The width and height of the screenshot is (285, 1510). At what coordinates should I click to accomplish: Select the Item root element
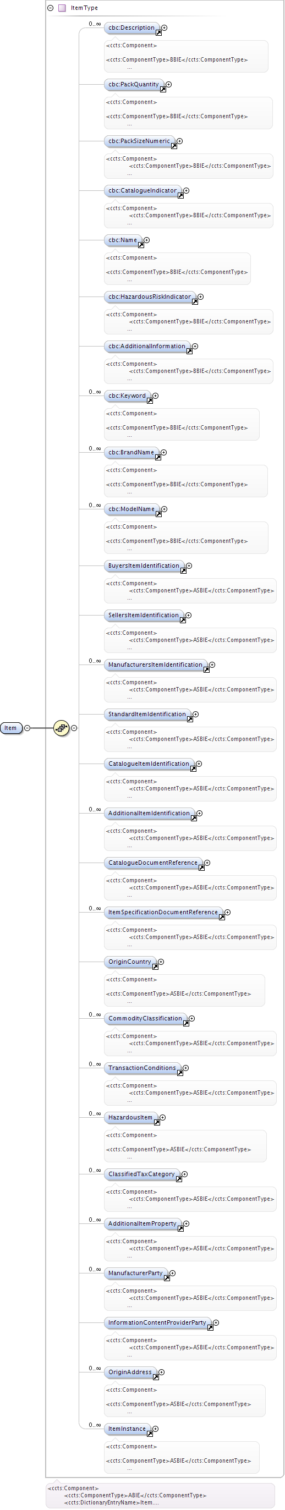click(x=11, y=728)
